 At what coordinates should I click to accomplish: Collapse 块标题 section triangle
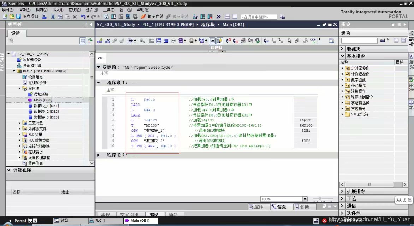[x=99, y=67]
